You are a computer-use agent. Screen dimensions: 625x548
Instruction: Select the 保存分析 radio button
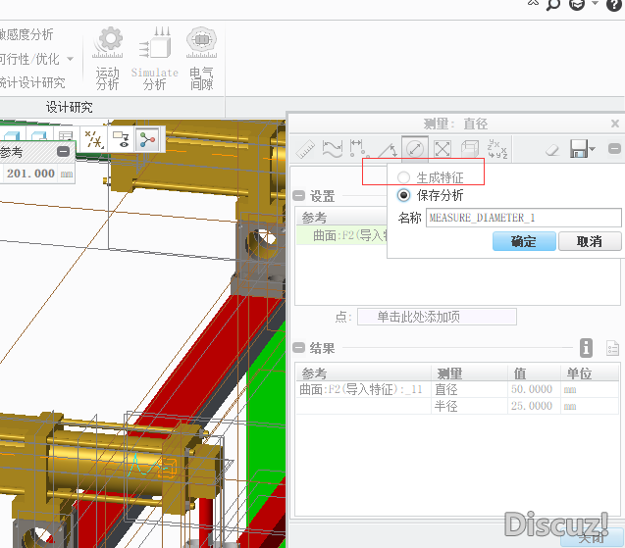[x=403, y=195]
